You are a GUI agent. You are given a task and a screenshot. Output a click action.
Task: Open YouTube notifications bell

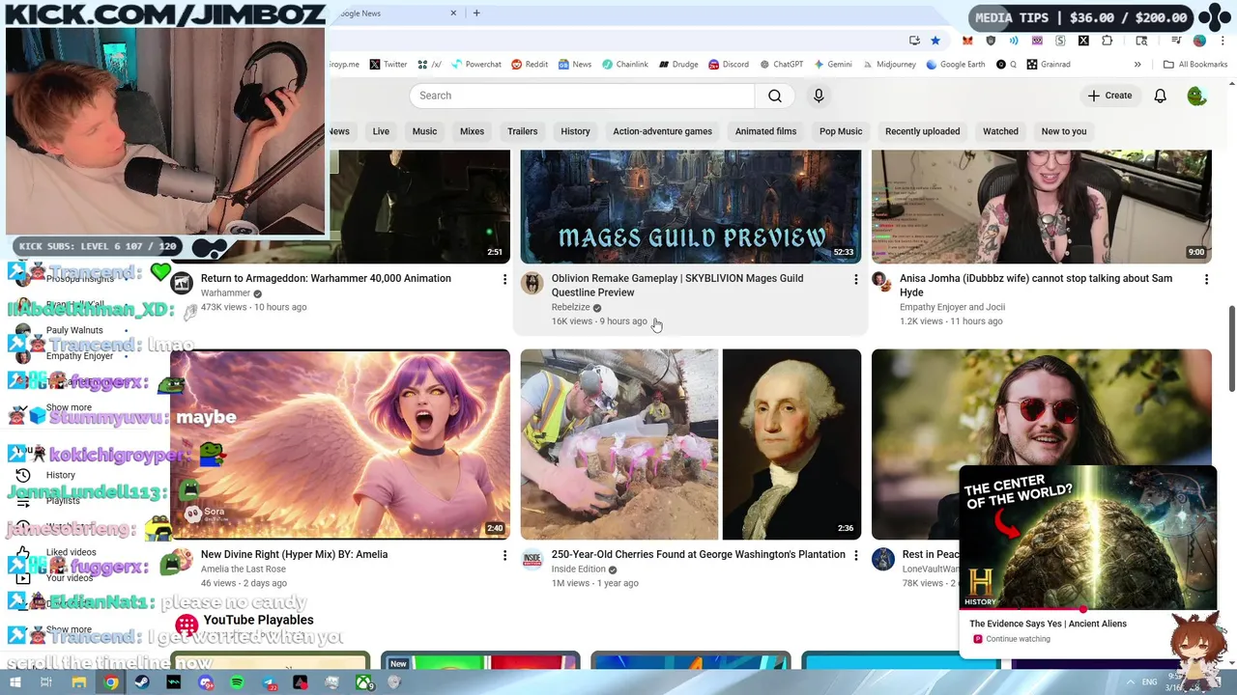click(1160, 96)
